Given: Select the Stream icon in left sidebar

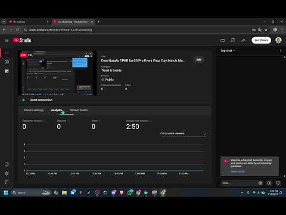Looking at the screenshot, I should tap(7, 53).
